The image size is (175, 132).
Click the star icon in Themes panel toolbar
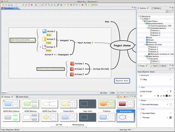(121, 97)
